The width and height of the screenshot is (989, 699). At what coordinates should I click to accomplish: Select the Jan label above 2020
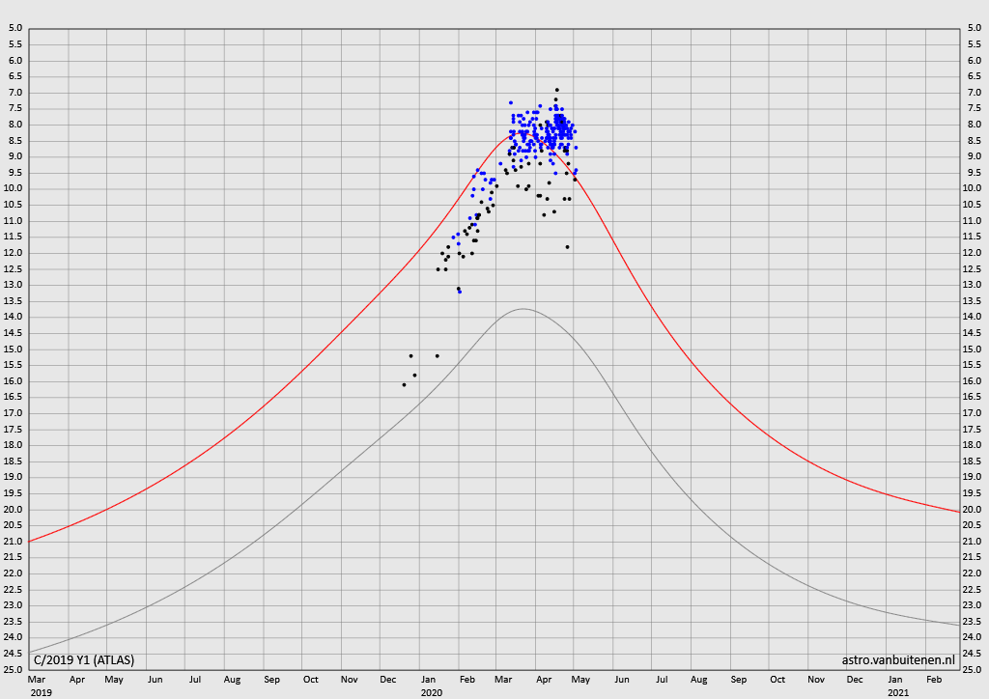point(429,680)
